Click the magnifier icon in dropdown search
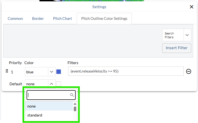The height and width of the screenshot is (123, 198). 72,95
